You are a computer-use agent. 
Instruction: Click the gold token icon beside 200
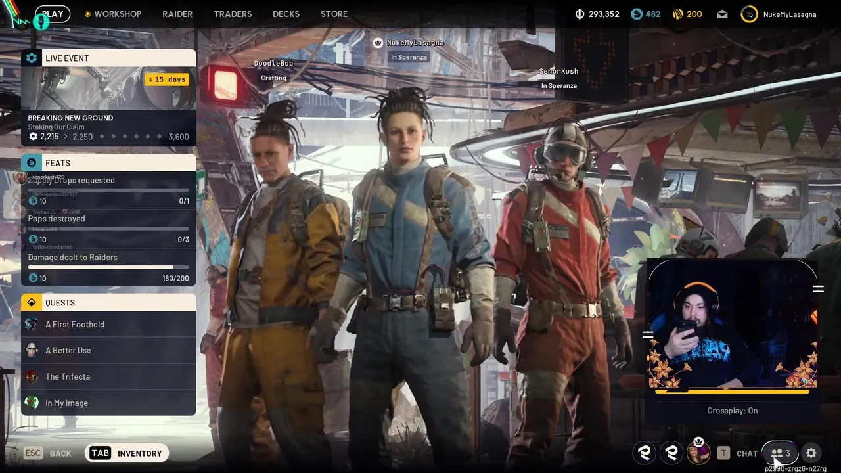[679, 14]
